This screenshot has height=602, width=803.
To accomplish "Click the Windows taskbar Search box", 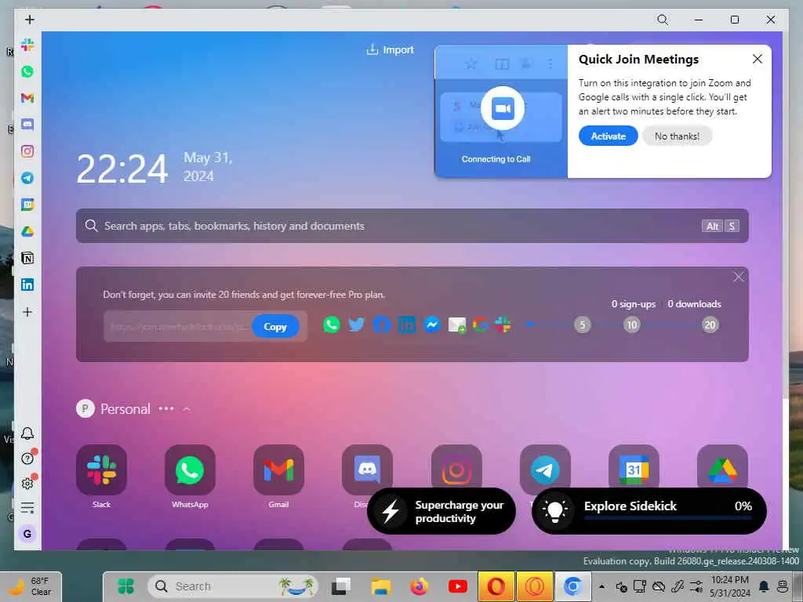I will coord(233,586).
